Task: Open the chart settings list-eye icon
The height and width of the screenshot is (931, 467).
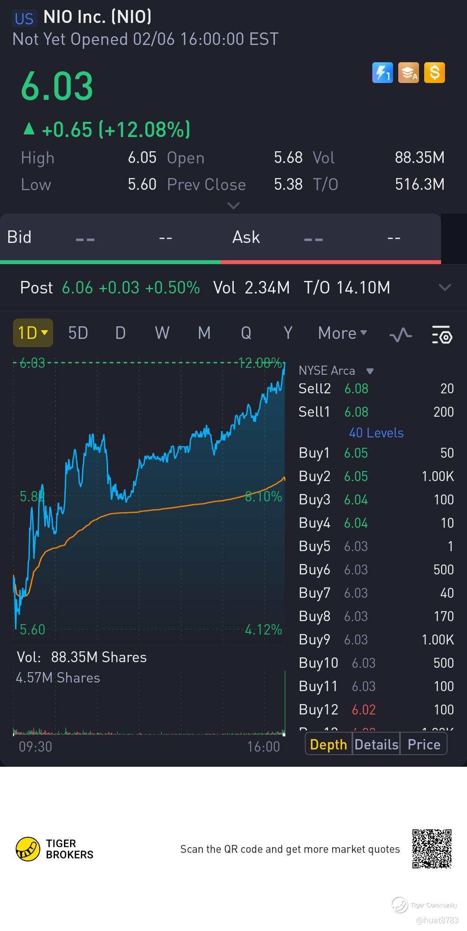Action: [442, 334]
